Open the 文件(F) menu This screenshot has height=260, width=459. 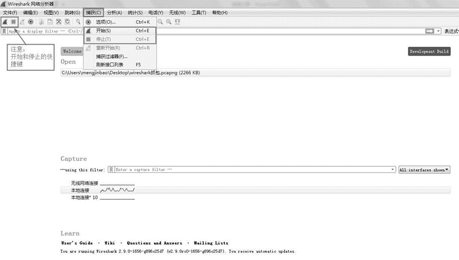pyautogui.click(x=10, y=13)
